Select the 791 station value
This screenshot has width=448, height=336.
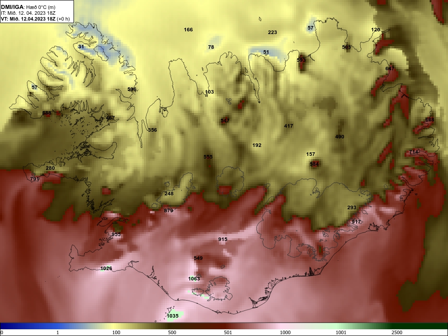tap(34, 179)
